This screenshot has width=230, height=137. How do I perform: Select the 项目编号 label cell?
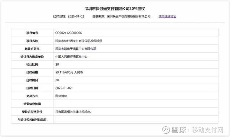[32, 33]
